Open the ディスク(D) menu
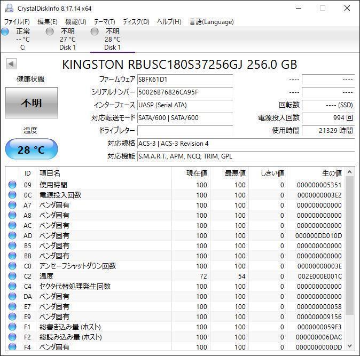This screenshot has height=356, width=360. (x=136, y=22)
